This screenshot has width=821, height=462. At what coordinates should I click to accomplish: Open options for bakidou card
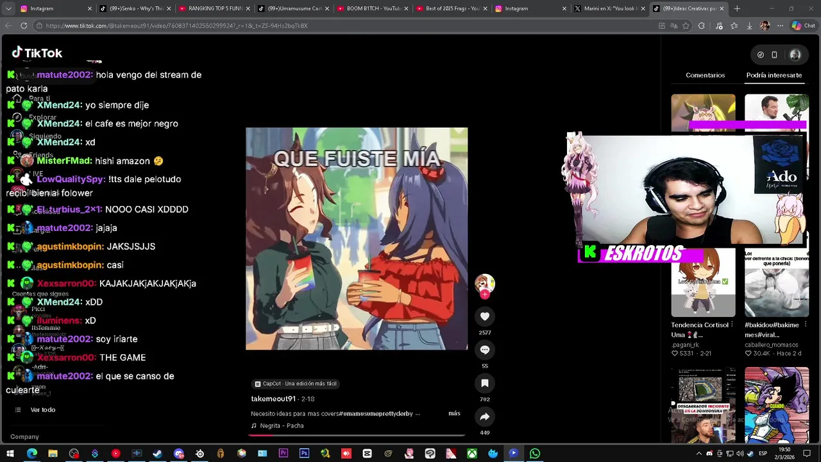(806, 325)
